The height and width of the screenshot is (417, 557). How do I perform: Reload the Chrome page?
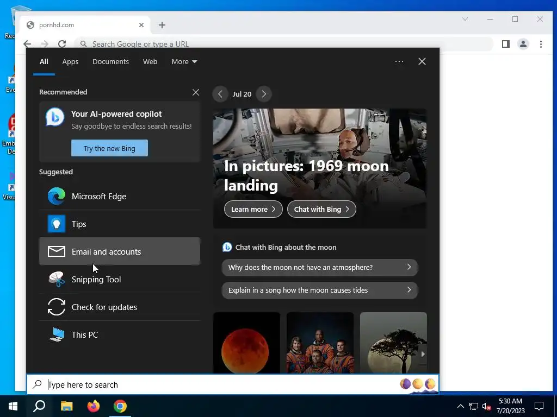tap(62, 43)
